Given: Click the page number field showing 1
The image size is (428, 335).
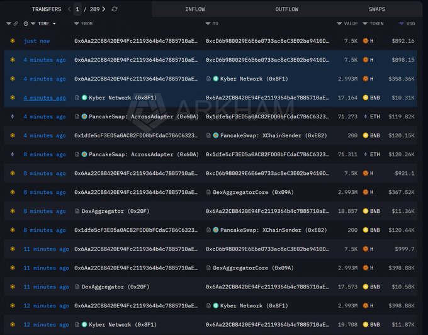Looking at the screenshot, I should [x=77, y=9].
